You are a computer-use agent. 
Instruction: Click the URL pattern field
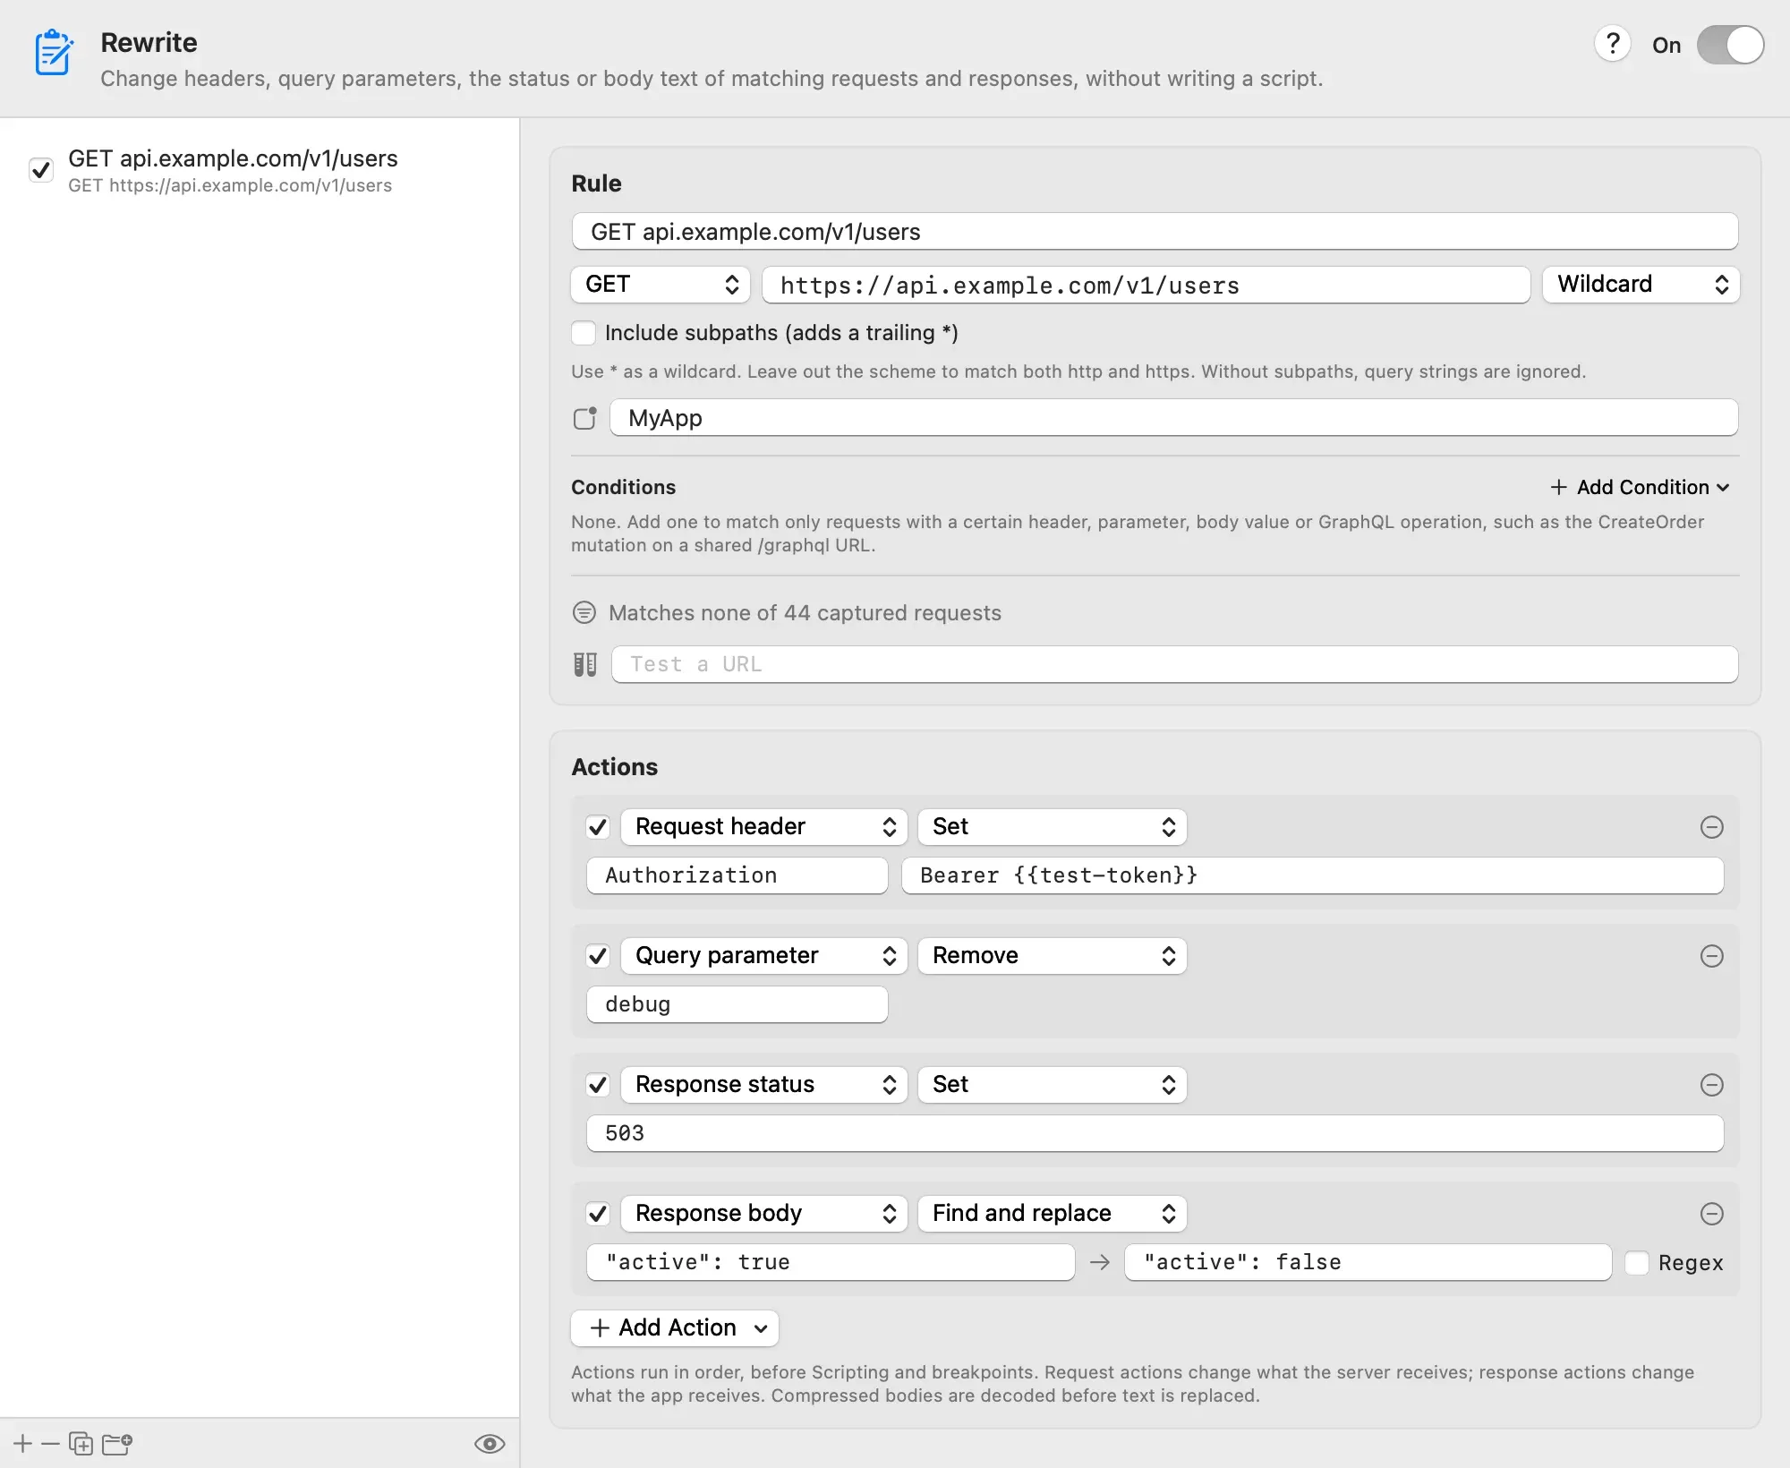[1146, 286]
